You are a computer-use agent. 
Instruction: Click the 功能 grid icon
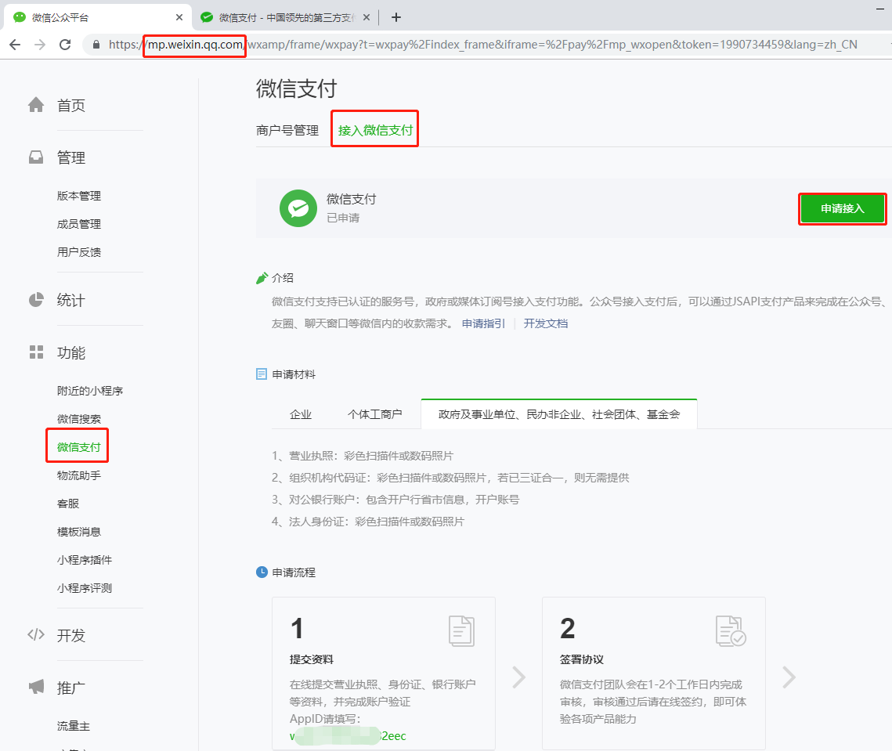pos(36,352)
